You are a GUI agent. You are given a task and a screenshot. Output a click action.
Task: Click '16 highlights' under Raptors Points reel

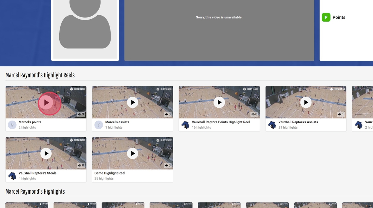(x=201, y=128)
